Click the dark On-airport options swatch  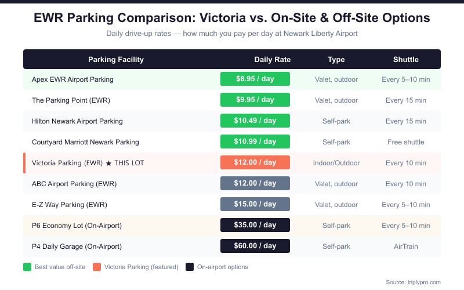click(189, 267)
